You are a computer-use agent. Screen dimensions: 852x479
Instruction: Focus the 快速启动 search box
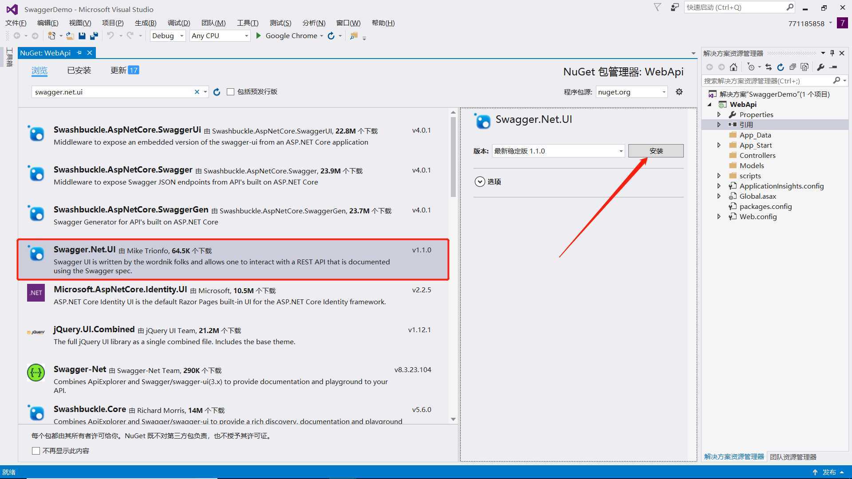(740, 8)
